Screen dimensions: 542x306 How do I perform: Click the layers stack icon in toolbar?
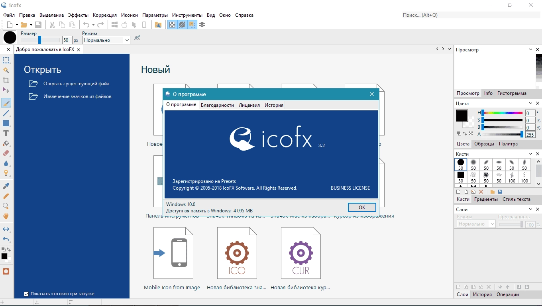tap(202, 25)
